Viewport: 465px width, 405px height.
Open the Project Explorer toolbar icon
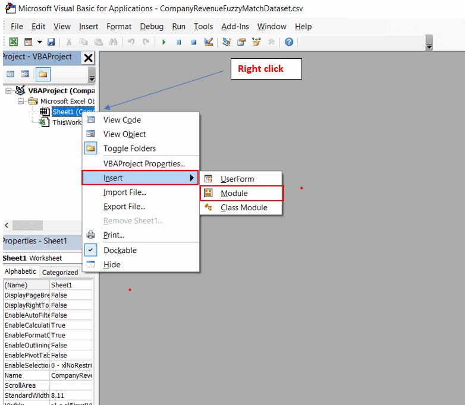coord(227,42)
